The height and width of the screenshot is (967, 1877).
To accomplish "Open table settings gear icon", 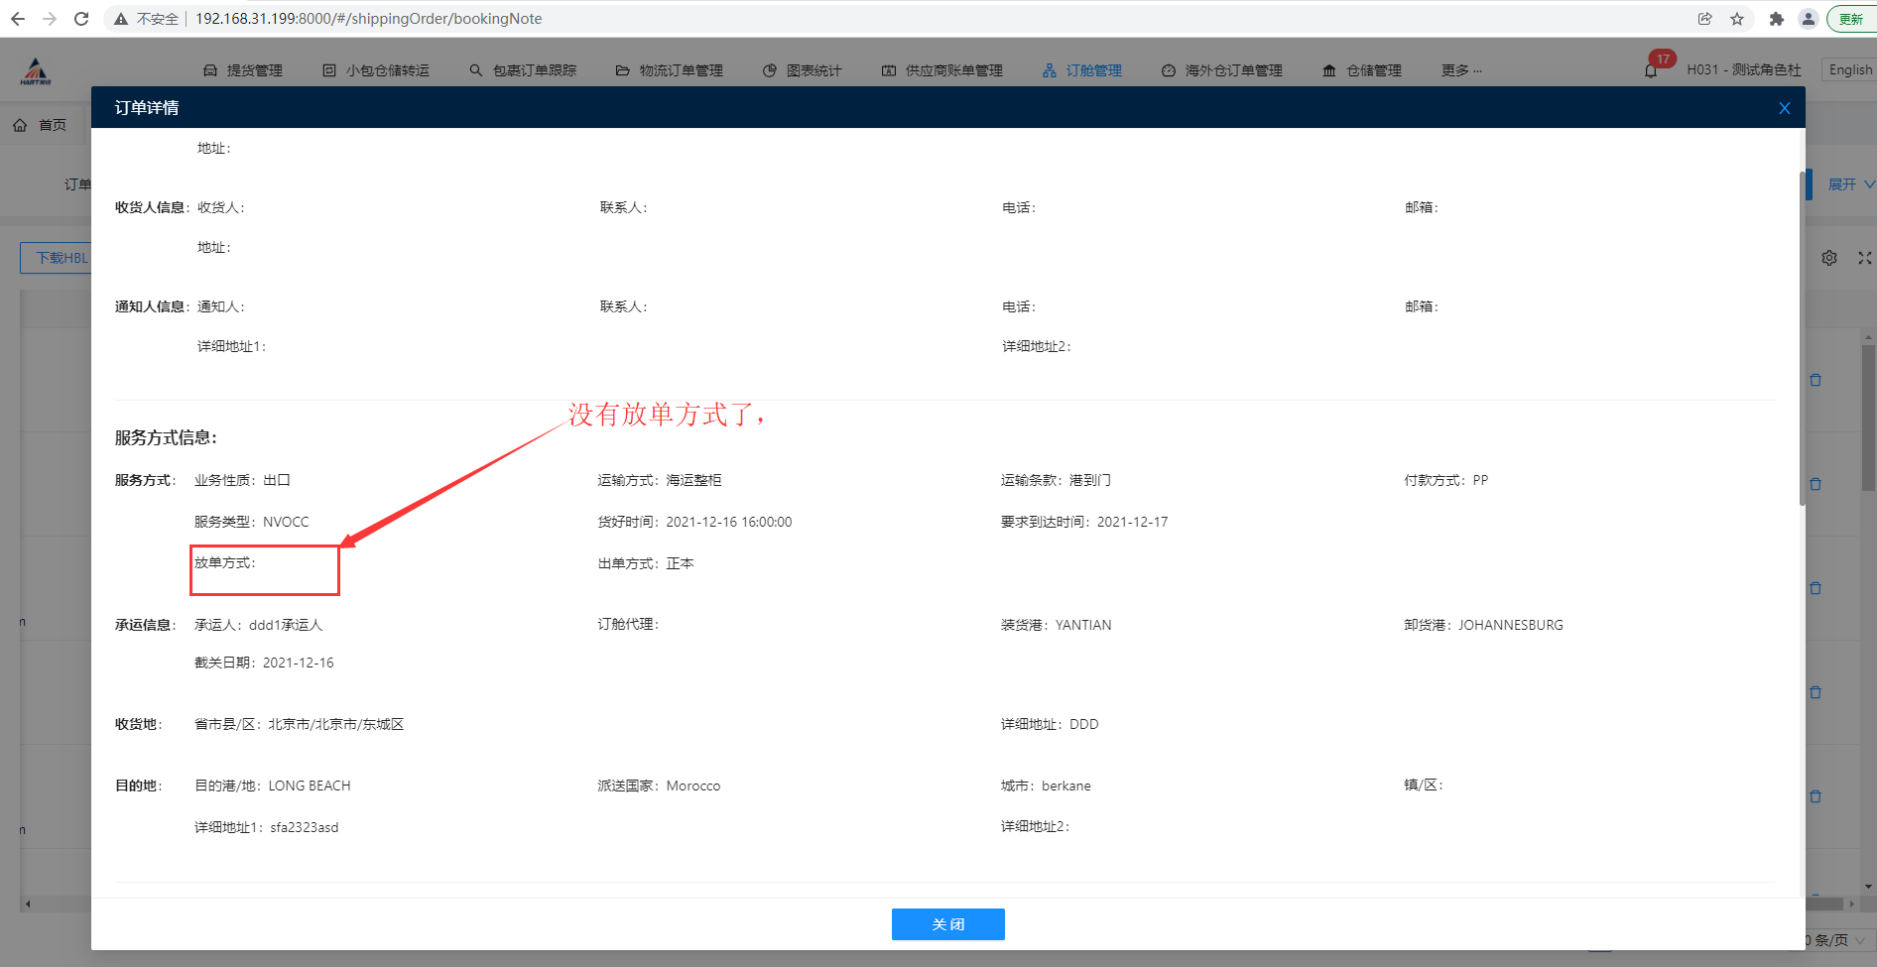I will 1829,258.
